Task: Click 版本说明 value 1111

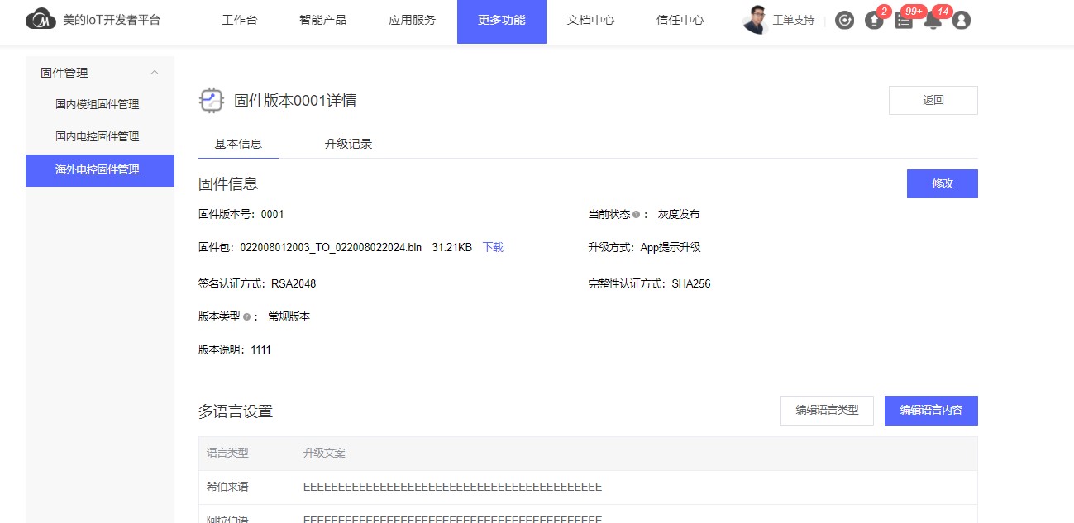Action: click(261, 349)
